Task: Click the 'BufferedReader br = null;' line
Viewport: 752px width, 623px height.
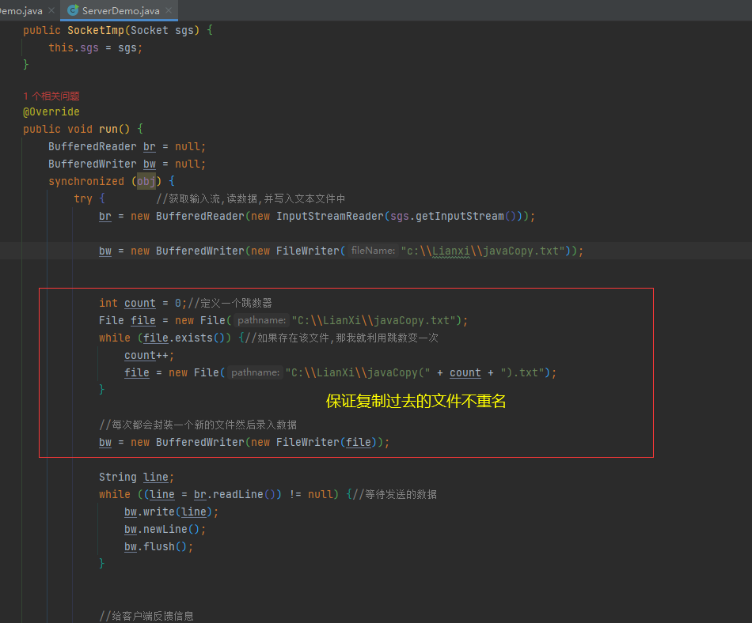Action: point(127,146)
